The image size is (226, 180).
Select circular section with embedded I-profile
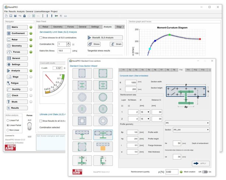82,109
